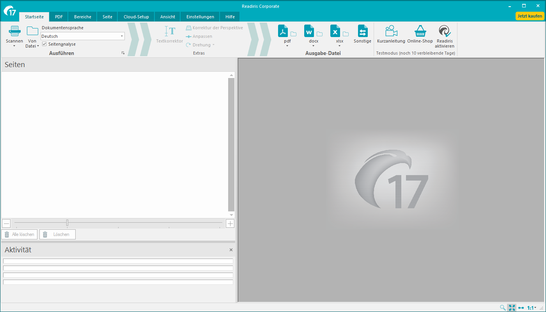Image resolution: width=546 pixels, height=312 pixels.
Task: Open the Kurzanleitung video guide
Action: point(391,31)
